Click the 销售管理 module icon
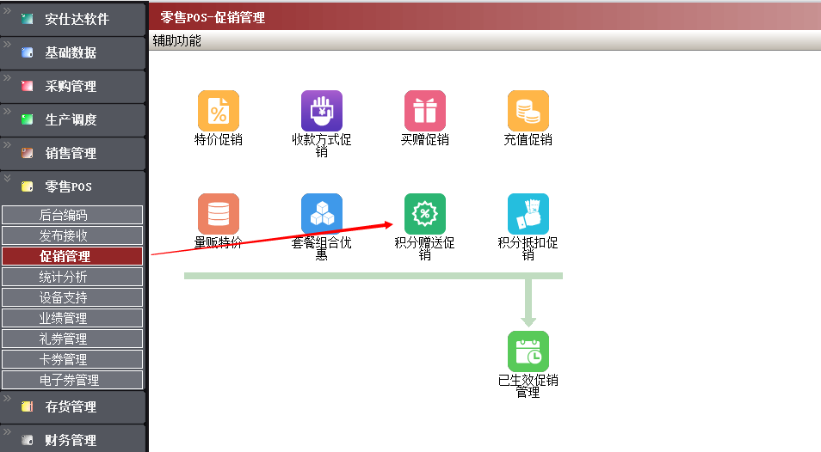 (28, 153)
